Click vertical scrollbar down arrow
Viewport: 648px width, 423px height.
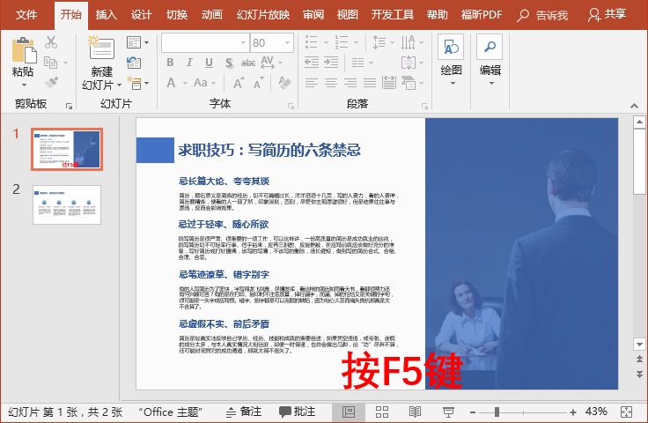click(x=639, y=344)
